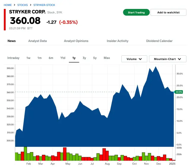Click the green 22.3% price marker
Image resolution: width=190 pixels, height=167 pixels.
tap(179, 92)
